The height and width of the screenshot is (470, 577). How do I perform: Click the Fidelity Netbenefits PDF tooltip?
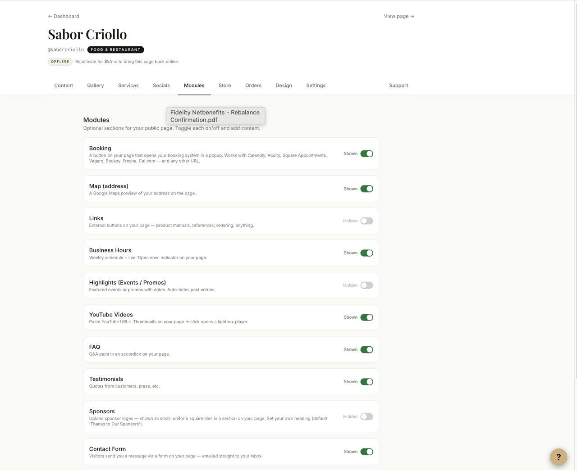pyautogui.click(x=216, y=116)
